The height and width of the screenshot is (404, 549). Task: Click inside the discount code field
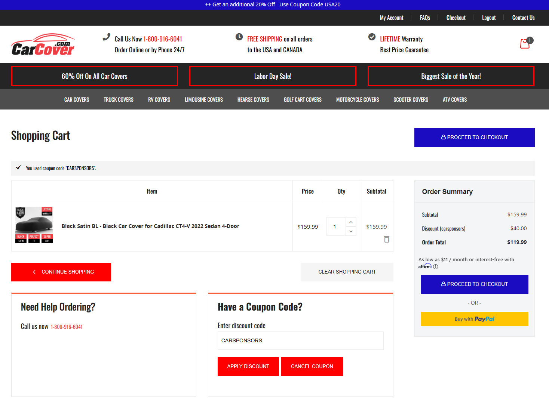pyautogui.click(x=300, y=340)
